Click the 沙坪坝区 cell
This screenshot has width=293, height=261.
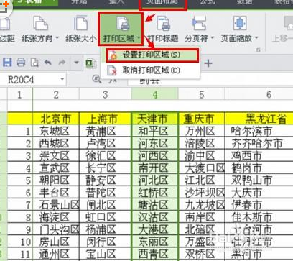pyautogui.click(x=202, y=193)
